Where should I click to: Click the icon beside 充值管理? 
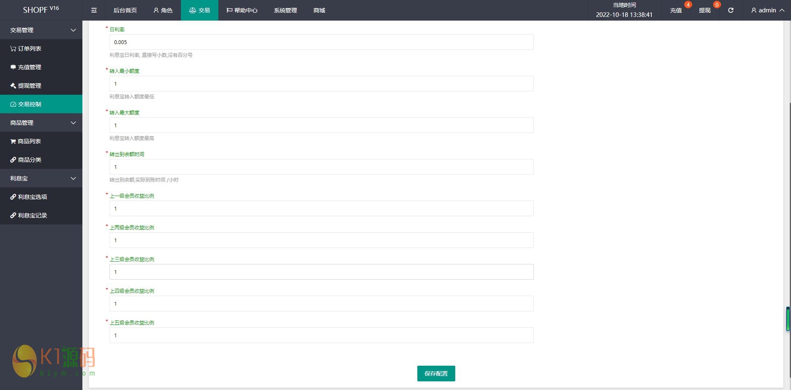[13, 67]
